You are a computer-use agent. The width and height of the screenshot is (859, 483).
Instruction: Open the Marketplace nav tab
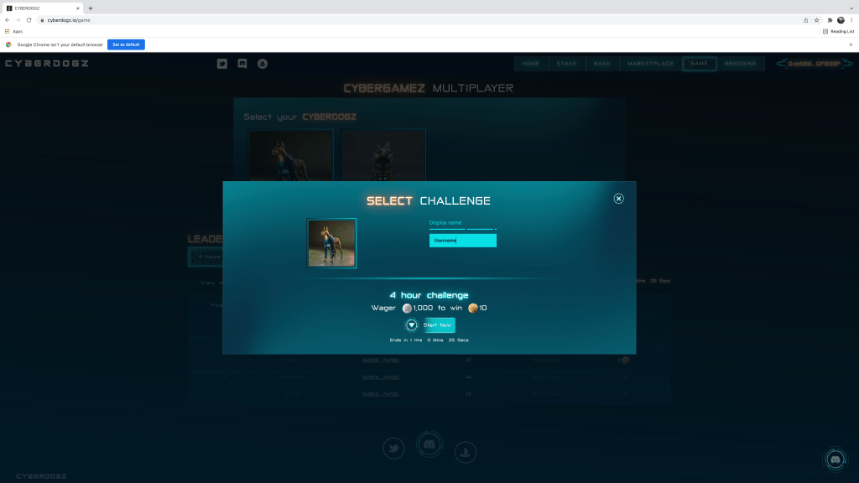point(650,64)
